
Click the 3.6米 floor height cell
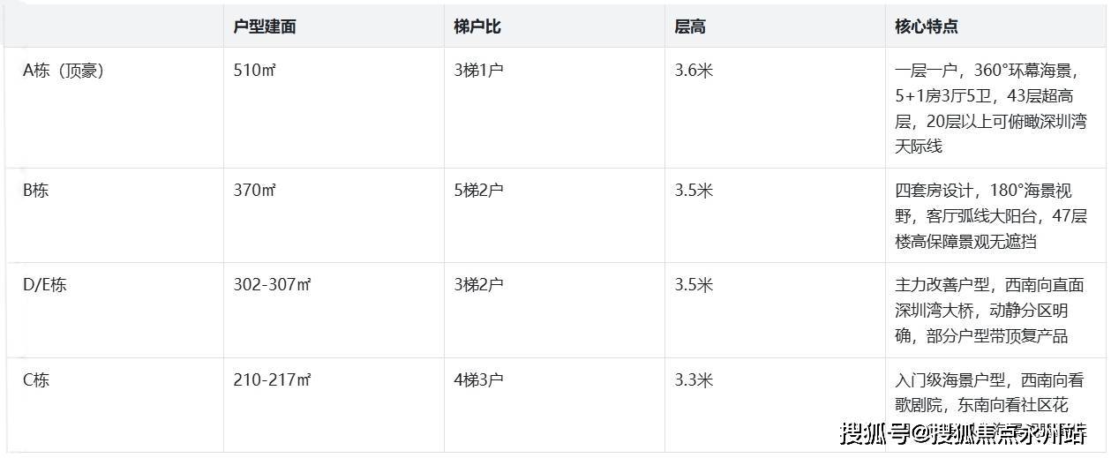pyautogui.click(x=694, y=71)
